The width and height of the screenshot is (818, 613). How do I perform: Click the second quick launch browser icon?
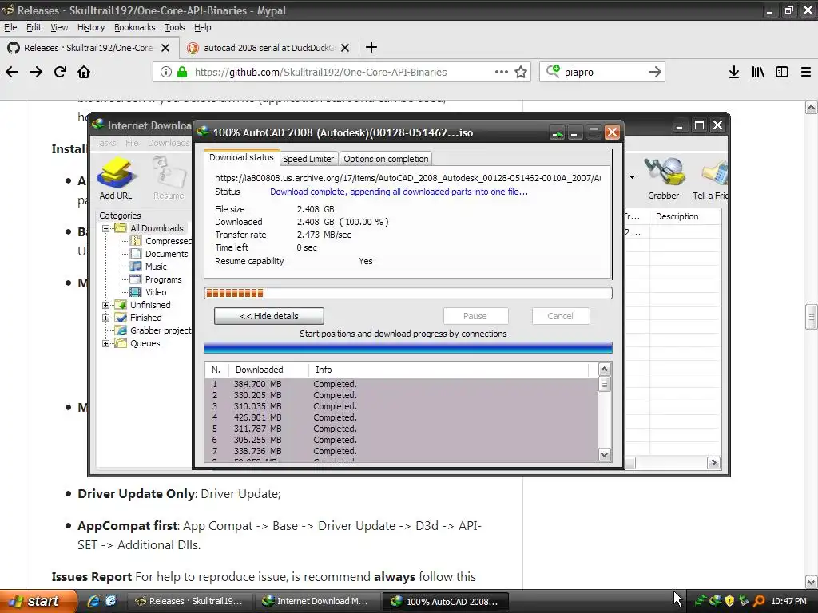pos(111,601)
